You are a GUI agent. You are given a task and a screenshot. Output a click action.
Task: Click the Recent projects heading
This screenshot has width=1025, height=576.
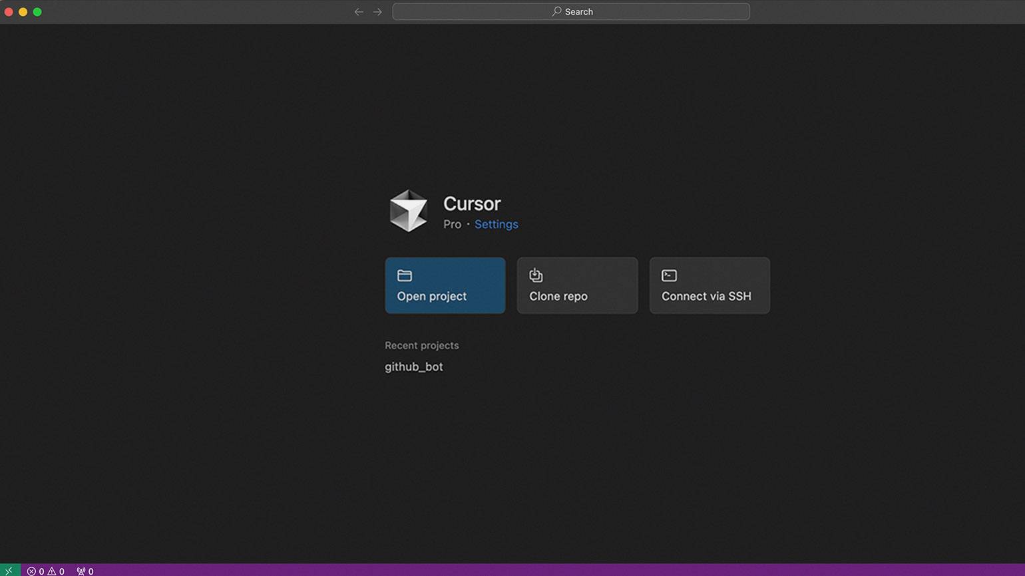[422, 345]
